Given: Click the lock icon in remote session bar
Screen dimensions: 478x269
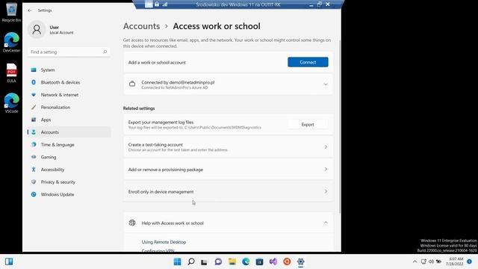Looking at the screenshot, I should [x=157, y=4].
